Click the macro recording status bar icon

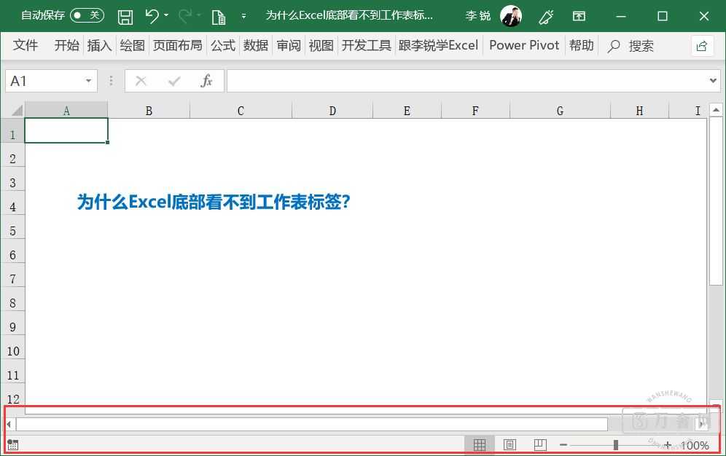pos(12,444)
